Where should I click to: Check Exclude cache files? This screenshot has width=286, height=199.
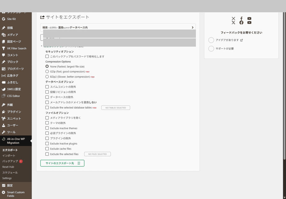47,148
